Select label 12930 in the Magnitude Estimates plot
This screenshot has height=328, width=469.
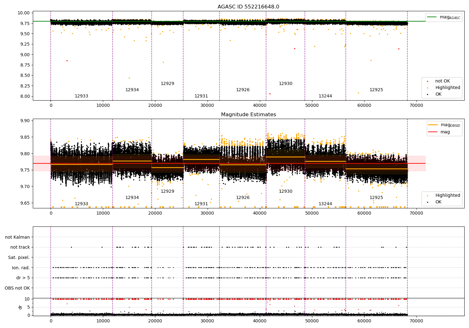point(285,191)
